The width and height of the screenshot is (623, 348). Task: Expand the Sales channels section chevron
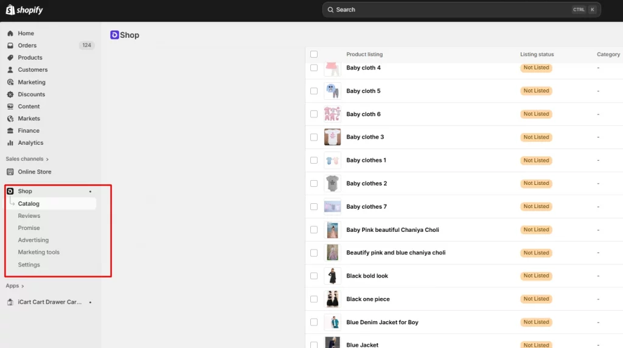[x=47, y=159]
